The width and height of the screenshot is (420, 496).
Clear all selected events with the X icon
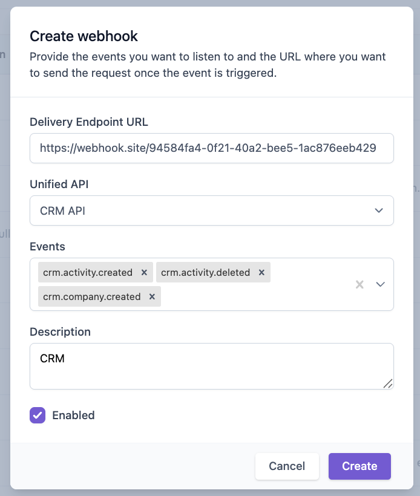pyautogui.click(x=359, y=284)
